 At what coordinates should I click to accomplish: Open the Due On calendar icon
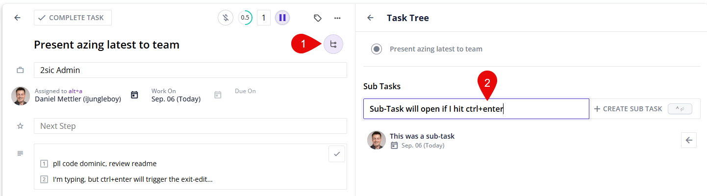(x=218, y=95)
